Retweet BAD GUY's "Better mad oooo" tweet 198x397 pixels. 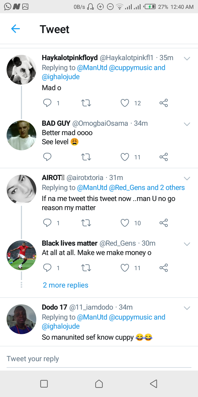click(x=86, y=157)
